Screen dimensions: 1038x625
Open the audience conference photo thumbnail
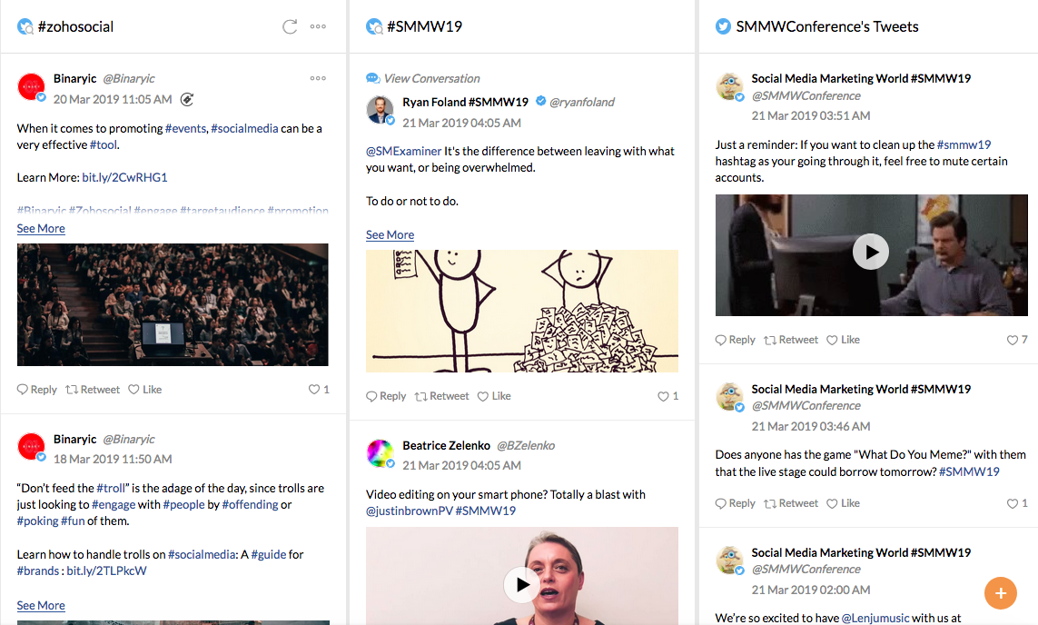tap(173, 304)
